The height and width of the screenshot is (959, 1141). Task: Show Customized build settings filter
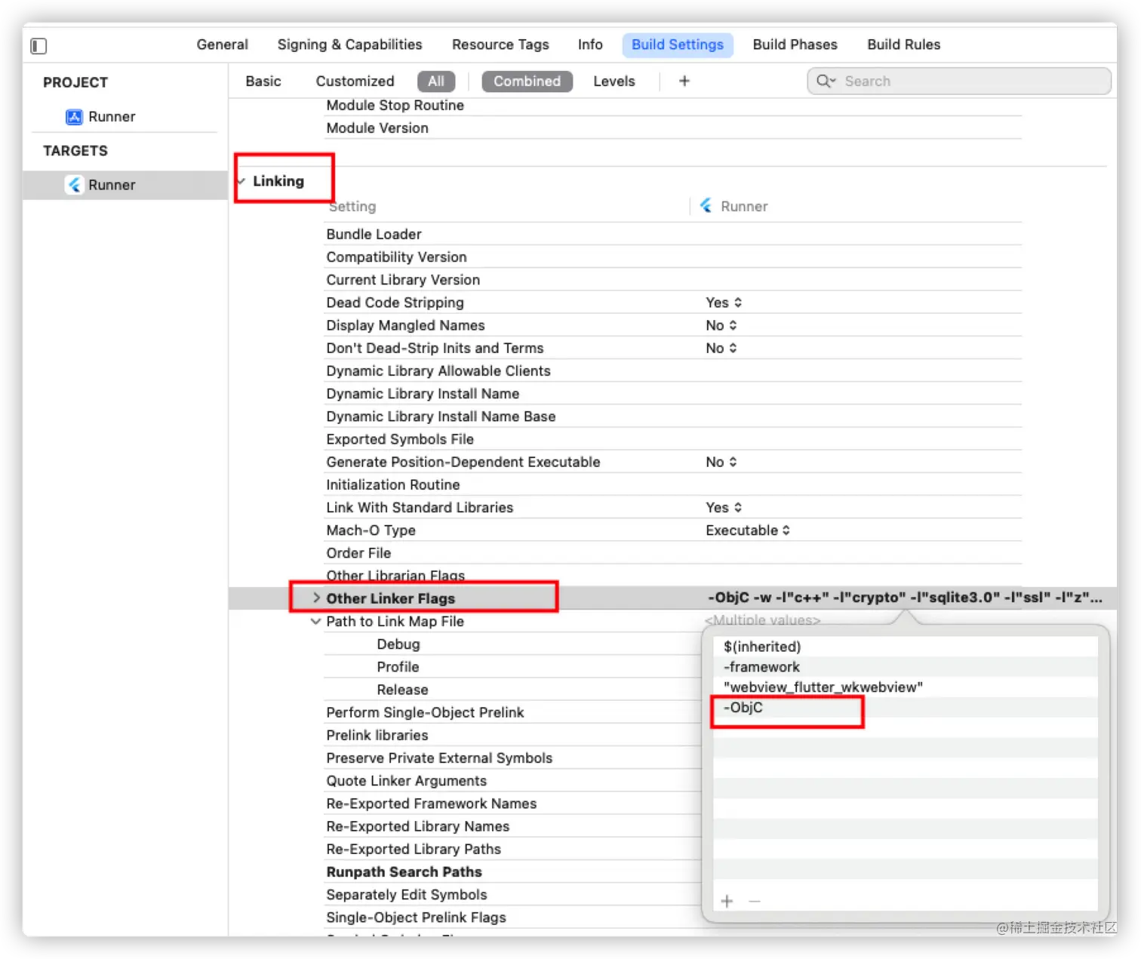(355, 81)
